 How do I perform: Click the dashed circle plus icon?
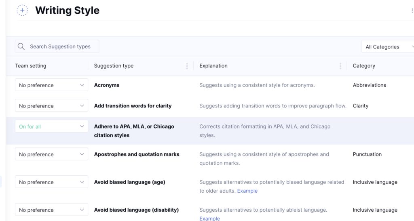click(22, 11)
